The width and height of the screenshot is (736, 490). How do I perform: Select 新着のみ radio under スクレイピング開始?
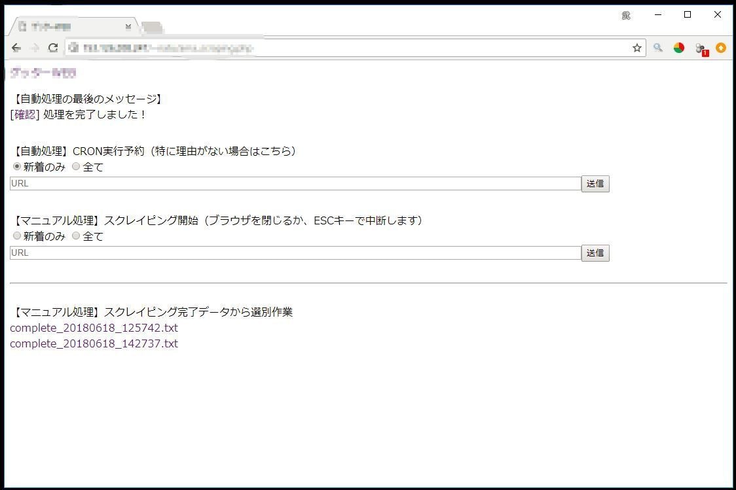17,236
